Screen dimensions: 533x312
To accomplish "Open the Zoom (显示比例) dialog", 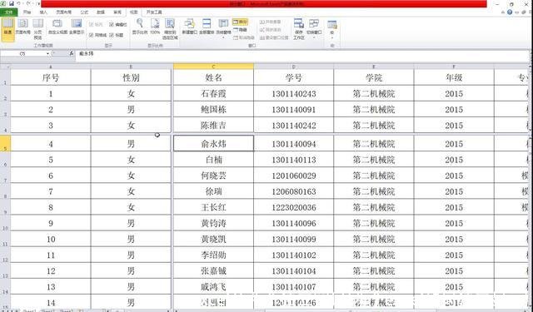I will click(x=140, y=27).
